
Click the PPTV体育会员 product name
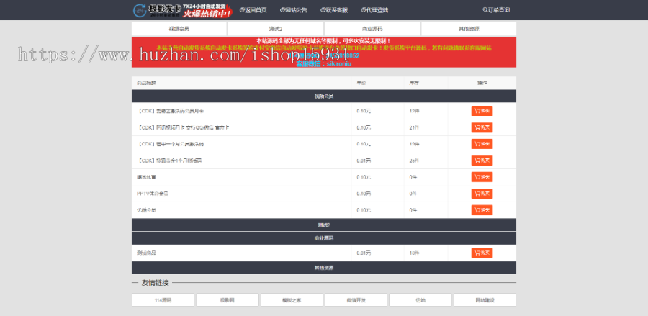(x=153, y=194)
